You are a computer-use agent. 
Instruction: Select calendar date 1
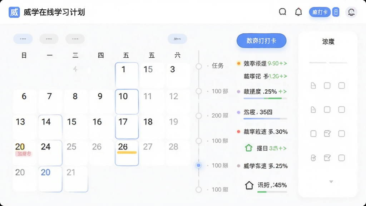click(127, 75)
